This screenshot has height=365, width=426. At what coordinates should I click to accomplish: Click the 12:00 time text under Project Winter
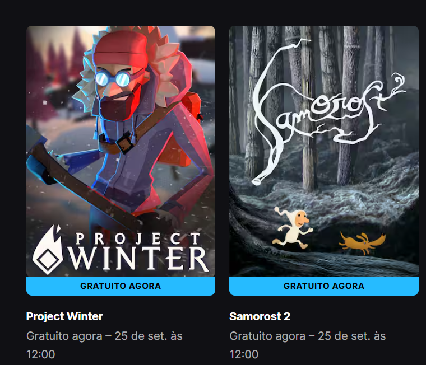(41, 354)
